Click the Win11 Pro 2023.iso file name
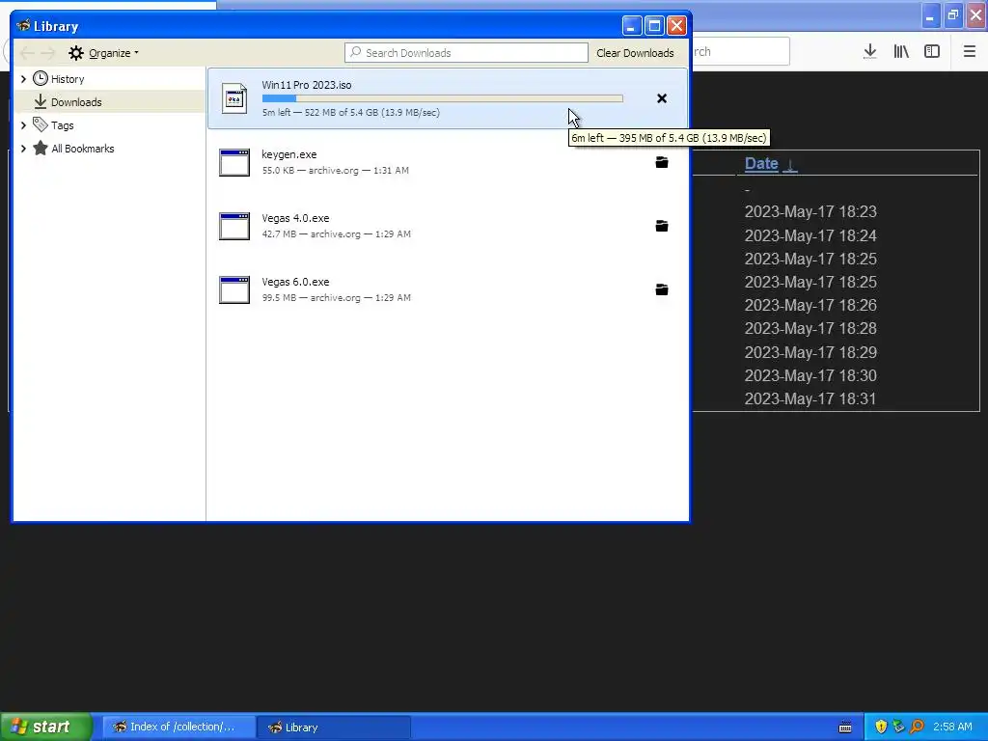Screen dimensions: 988x741 point(307,85)
